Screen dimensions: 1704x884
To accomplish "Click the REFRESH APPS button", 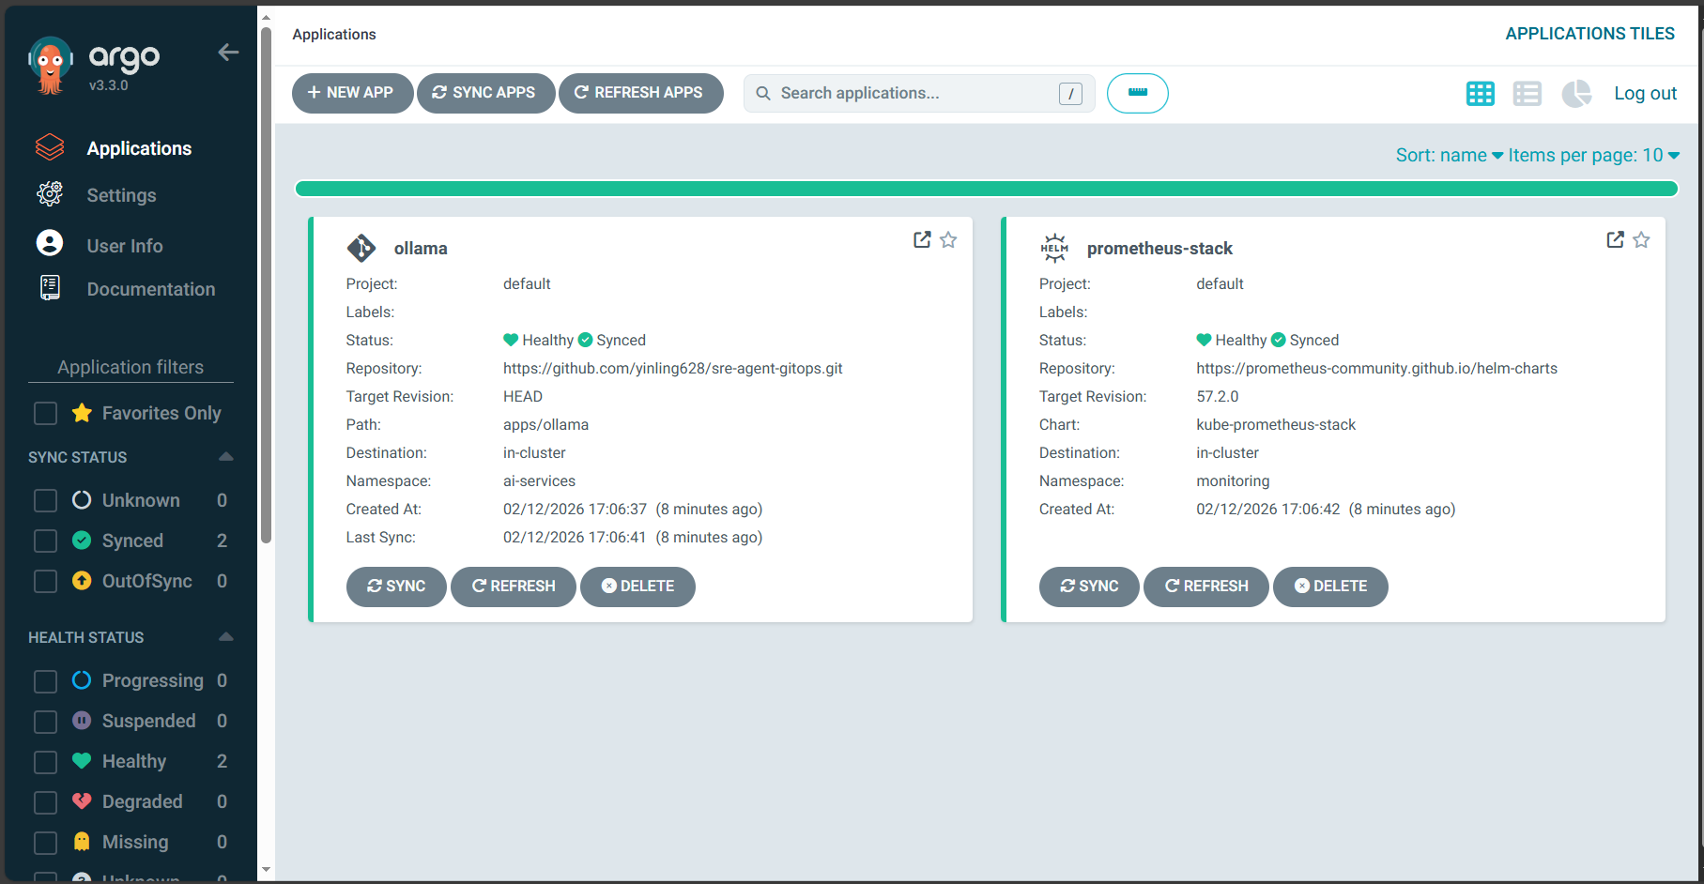I will pyautogui.click(x=640, y=93).
